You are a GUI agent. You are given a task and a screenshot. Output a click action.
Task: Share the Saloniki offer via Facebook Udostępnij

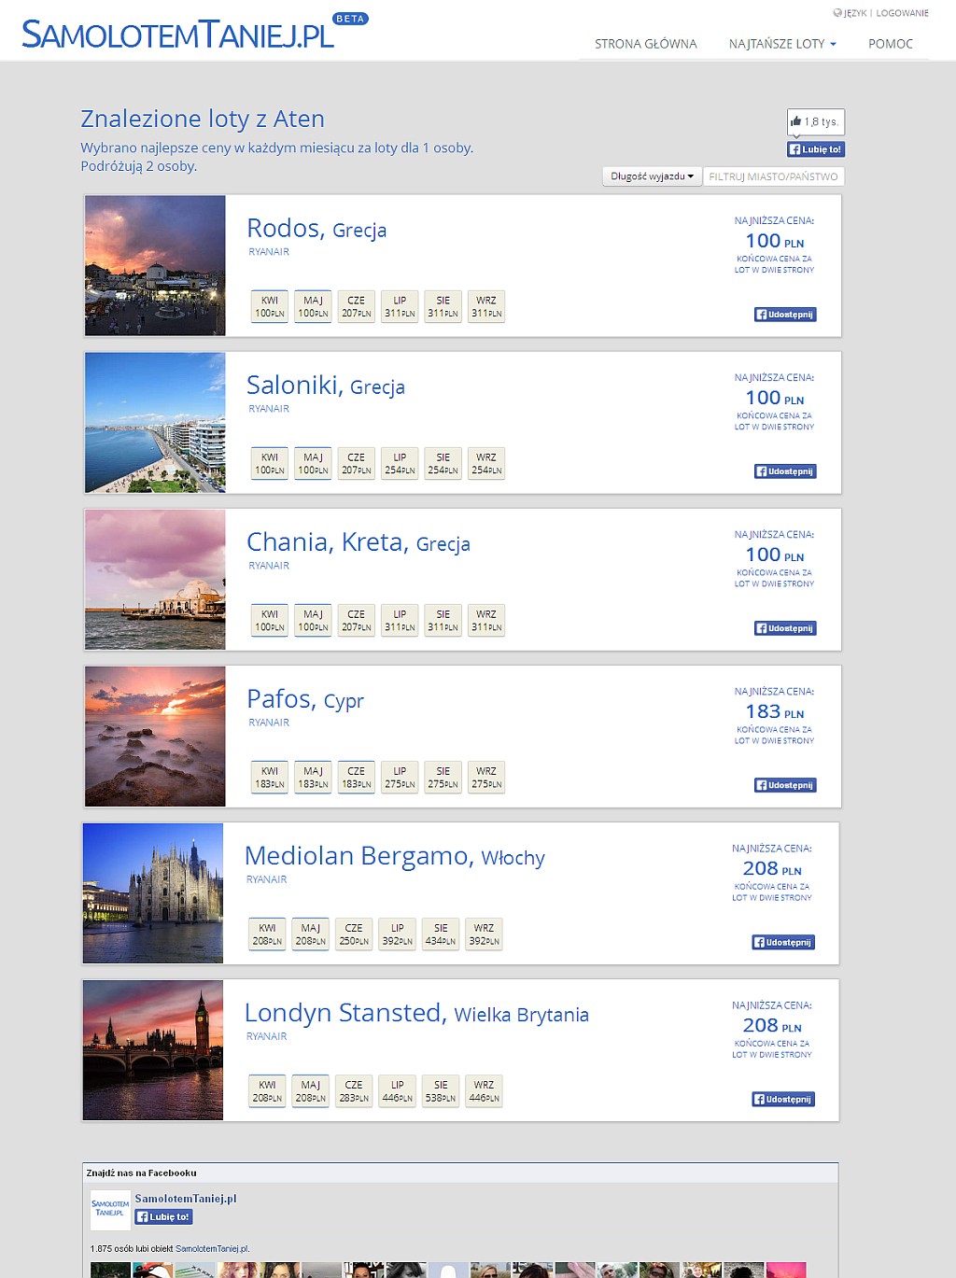785,471
